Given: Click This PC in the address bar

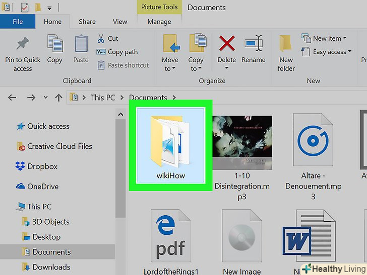Looking at the screenshot, I should (x=103, y=98).
